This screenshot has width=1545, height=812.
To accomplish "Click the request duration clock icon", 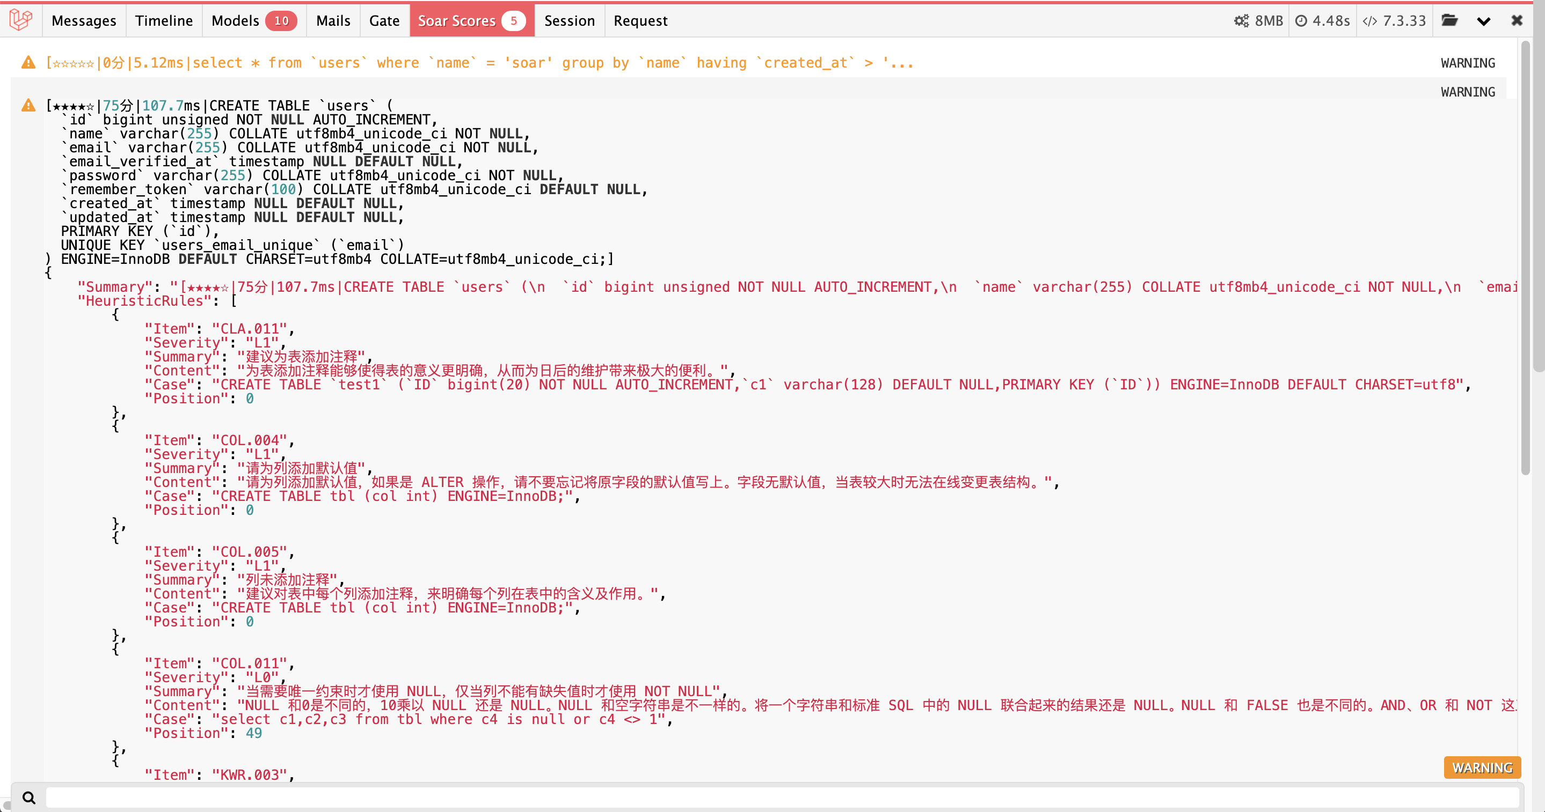I will (x=1300, y=21).
